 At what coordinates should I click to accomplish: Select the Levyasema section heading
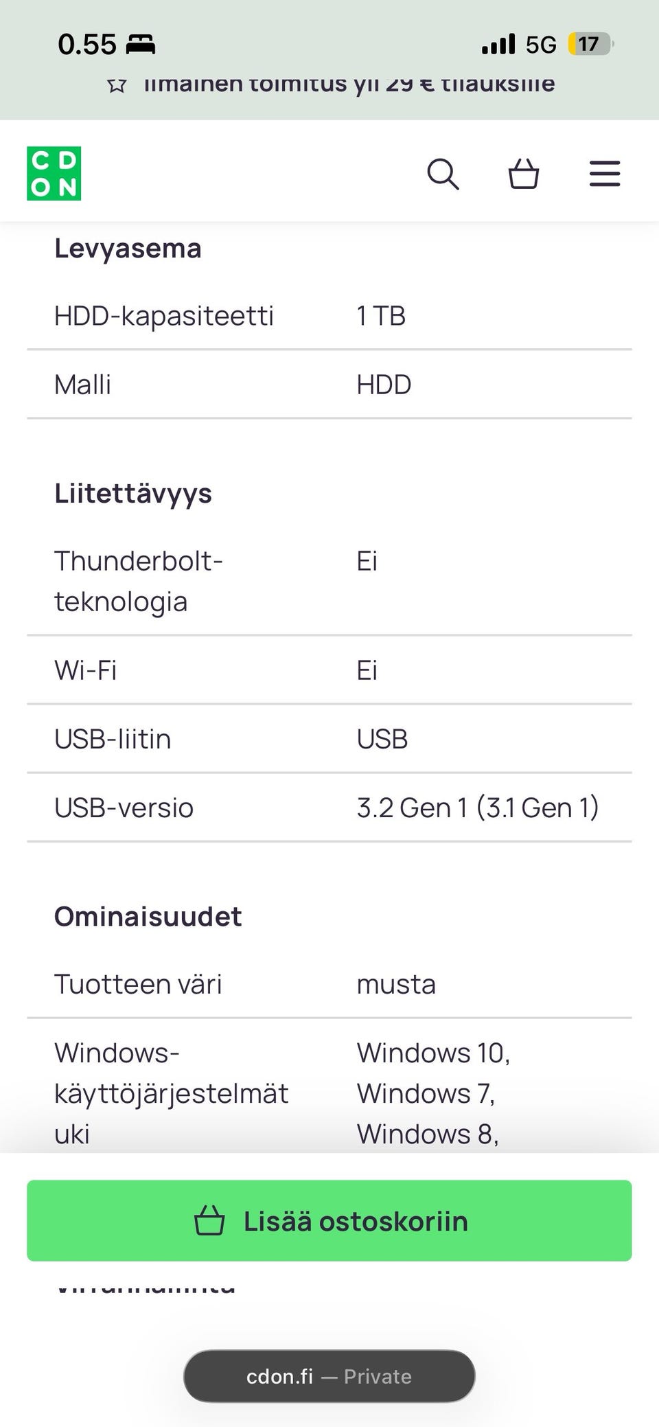tap(128, 249)
